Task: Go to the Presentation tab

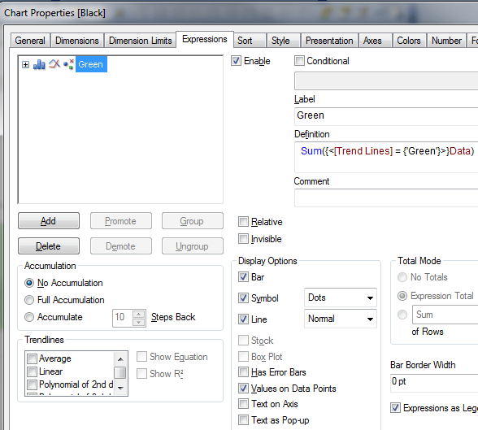Action: pos(329,41)
